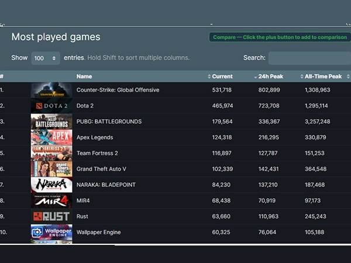The width and height of the screenshot is (351, 263).
Task: Open the NARAKA: BLADEPOINT logo image
Action: pyautogui.click(x=51, y=185)
